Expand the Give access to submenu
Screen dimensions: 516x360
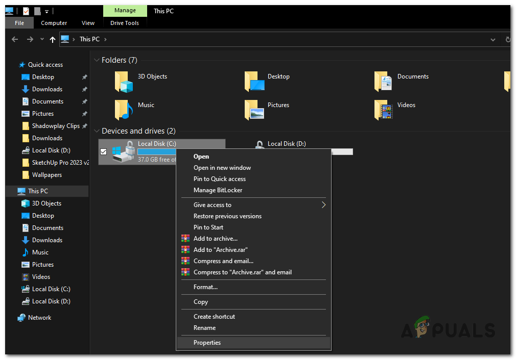(213, 204)
